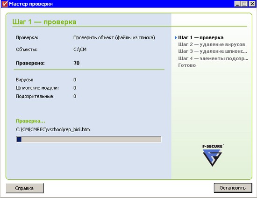The height and width of the screenshot is (198, 257).
Task: Click the Вирусы count value
Action: coord(75,80)
